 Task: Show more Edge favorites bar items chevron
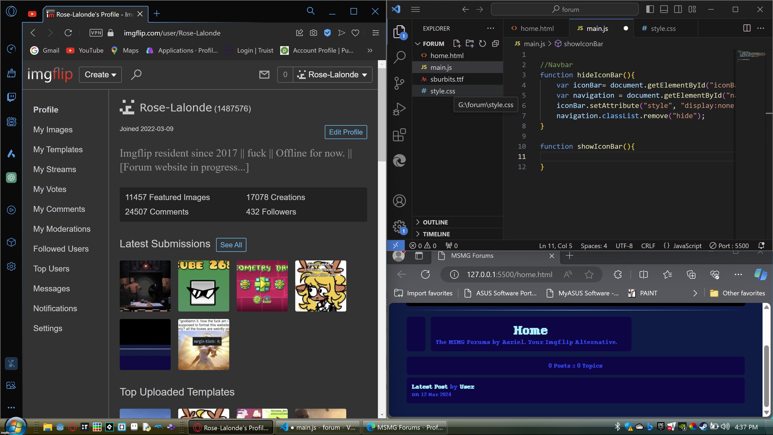(695, 293)
